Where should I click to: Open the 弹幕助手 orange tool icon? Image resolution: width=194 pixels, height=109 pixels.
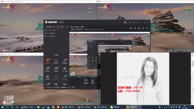[x=48, y=61]
